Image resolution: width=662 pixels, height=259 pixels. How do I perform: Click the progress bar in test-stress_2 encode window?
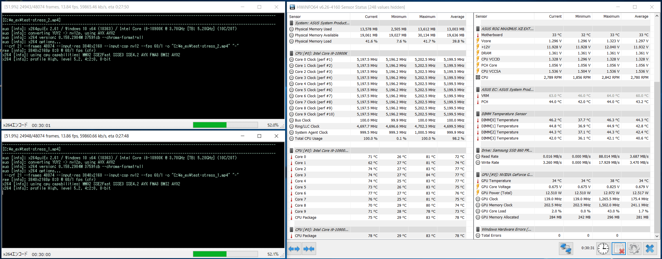click(x=225, y=125)
